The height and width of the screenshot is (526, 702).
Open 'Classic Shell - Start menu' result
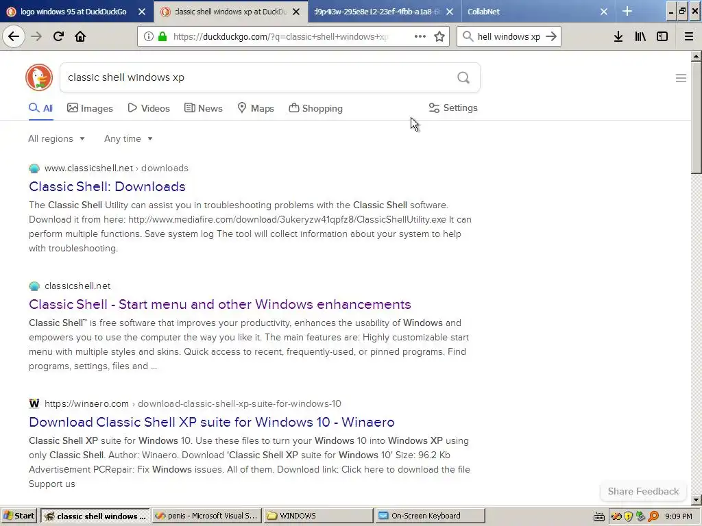[x=220, y=304]
